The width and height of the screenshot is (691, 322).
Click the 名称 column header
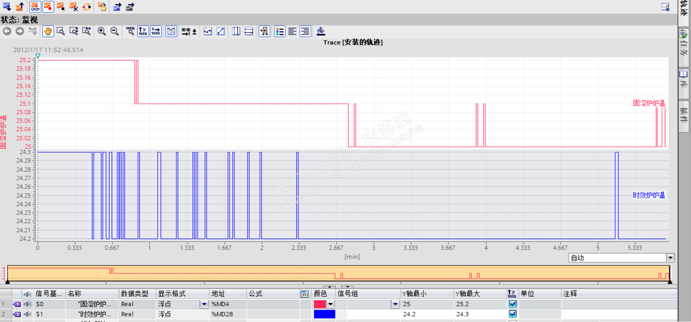92,294
